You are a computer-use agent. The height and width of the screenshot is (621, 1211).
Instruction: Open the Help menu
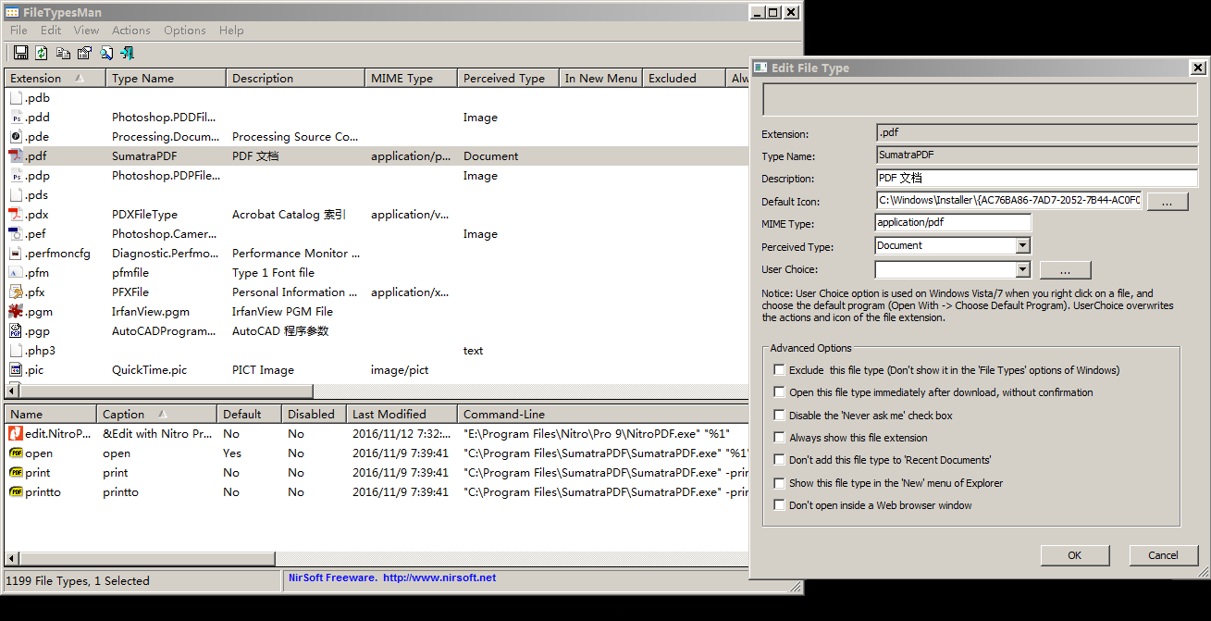click(231, 31)
